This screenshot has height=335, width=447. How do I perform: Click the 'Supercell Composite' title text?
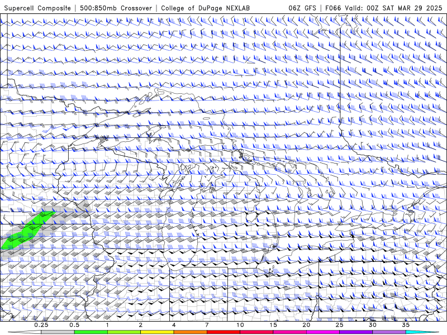pyautogui.click(x=37, y=8)
